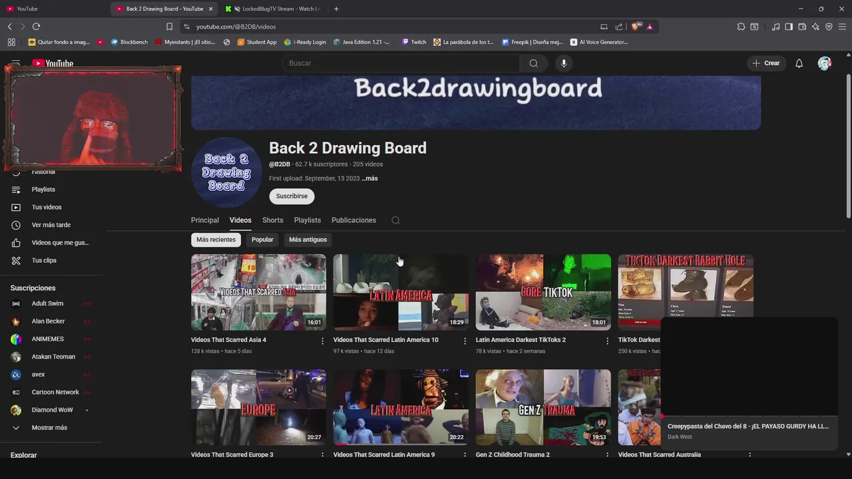The height and width of the screenshot is (479, 852).
Task: Open the Publicaciones tab
Action: click(x=353, y=220)
